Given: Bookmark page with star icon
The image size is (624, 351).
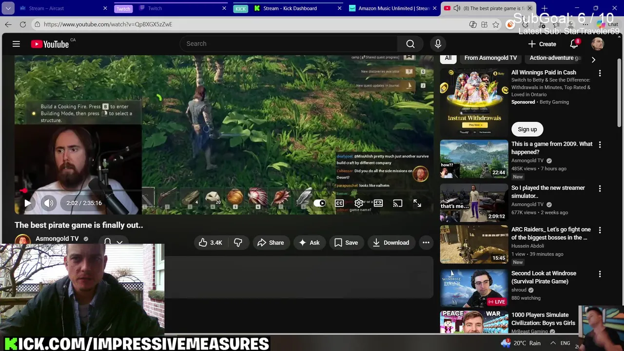Looking at the screenshot, I should pyautogui.click(x=496, y=24).
